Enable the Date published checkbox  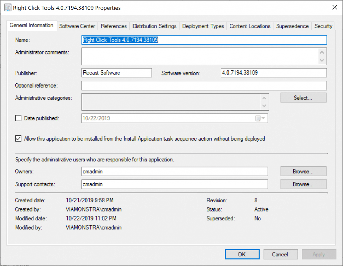pos(18,118)
